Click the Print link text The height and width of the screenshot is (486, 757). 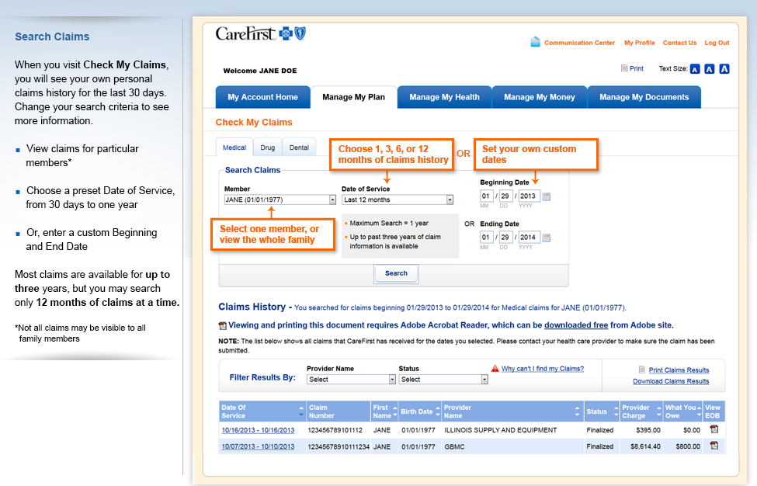637,68
